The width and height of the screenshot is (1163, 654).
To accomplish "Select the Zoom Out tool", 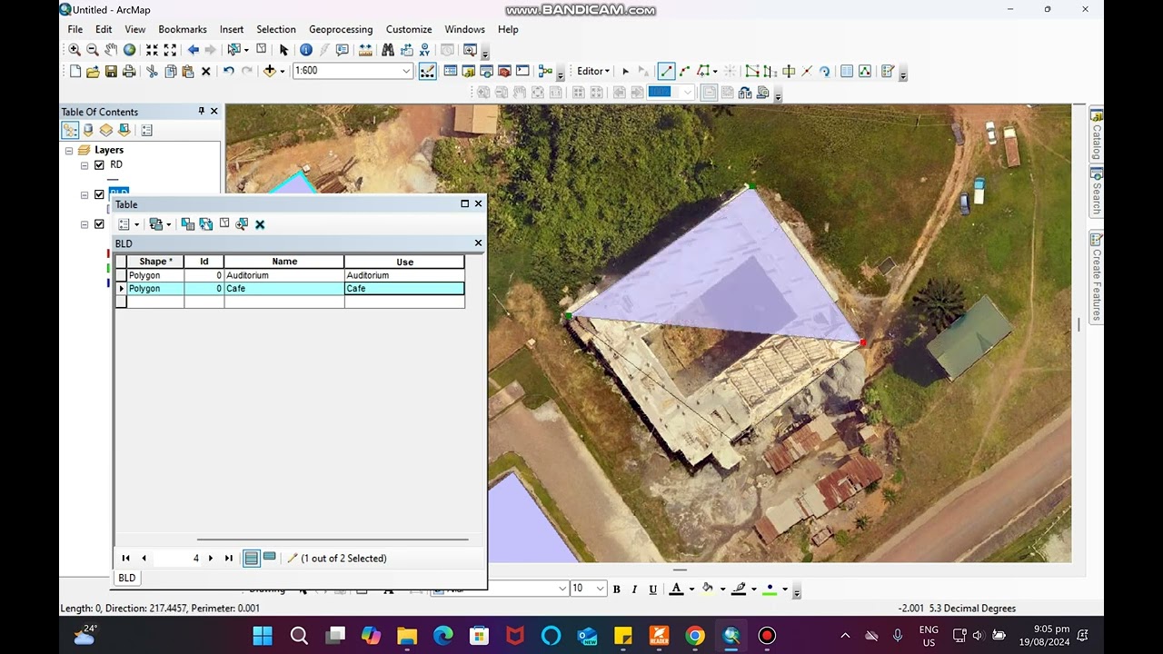I will 93,50.
